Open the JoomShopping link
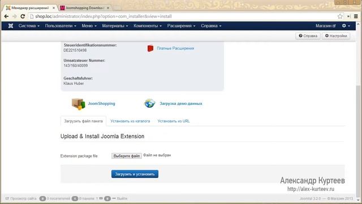This screenshot has height=204, width=362. point(101,103)
